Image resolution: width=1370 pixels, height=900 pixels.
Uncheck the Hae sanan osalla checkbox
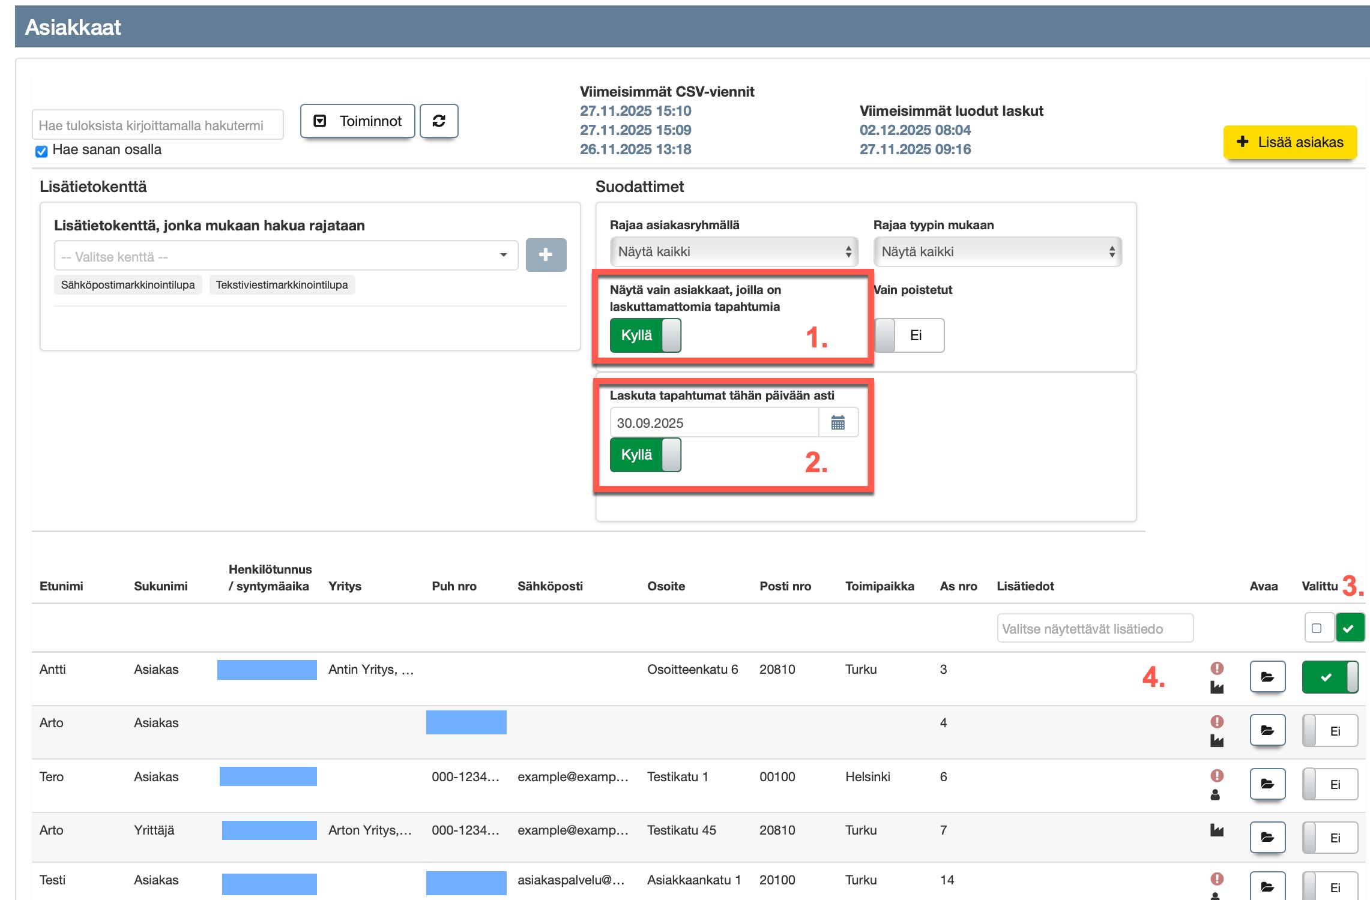(x=41, y=151)
